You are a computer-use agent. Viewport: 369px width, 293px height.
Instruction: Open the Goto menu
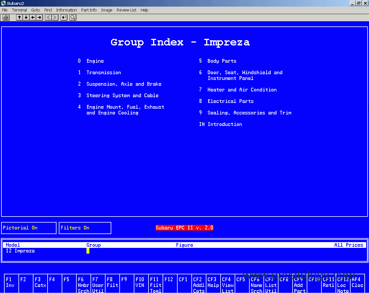click(x=35, y=10)
